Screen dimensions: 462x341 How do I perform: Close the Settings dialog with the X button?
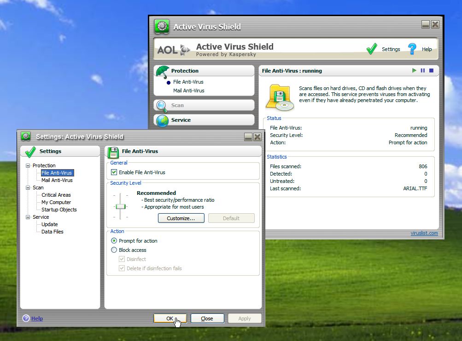pos(257,136)
